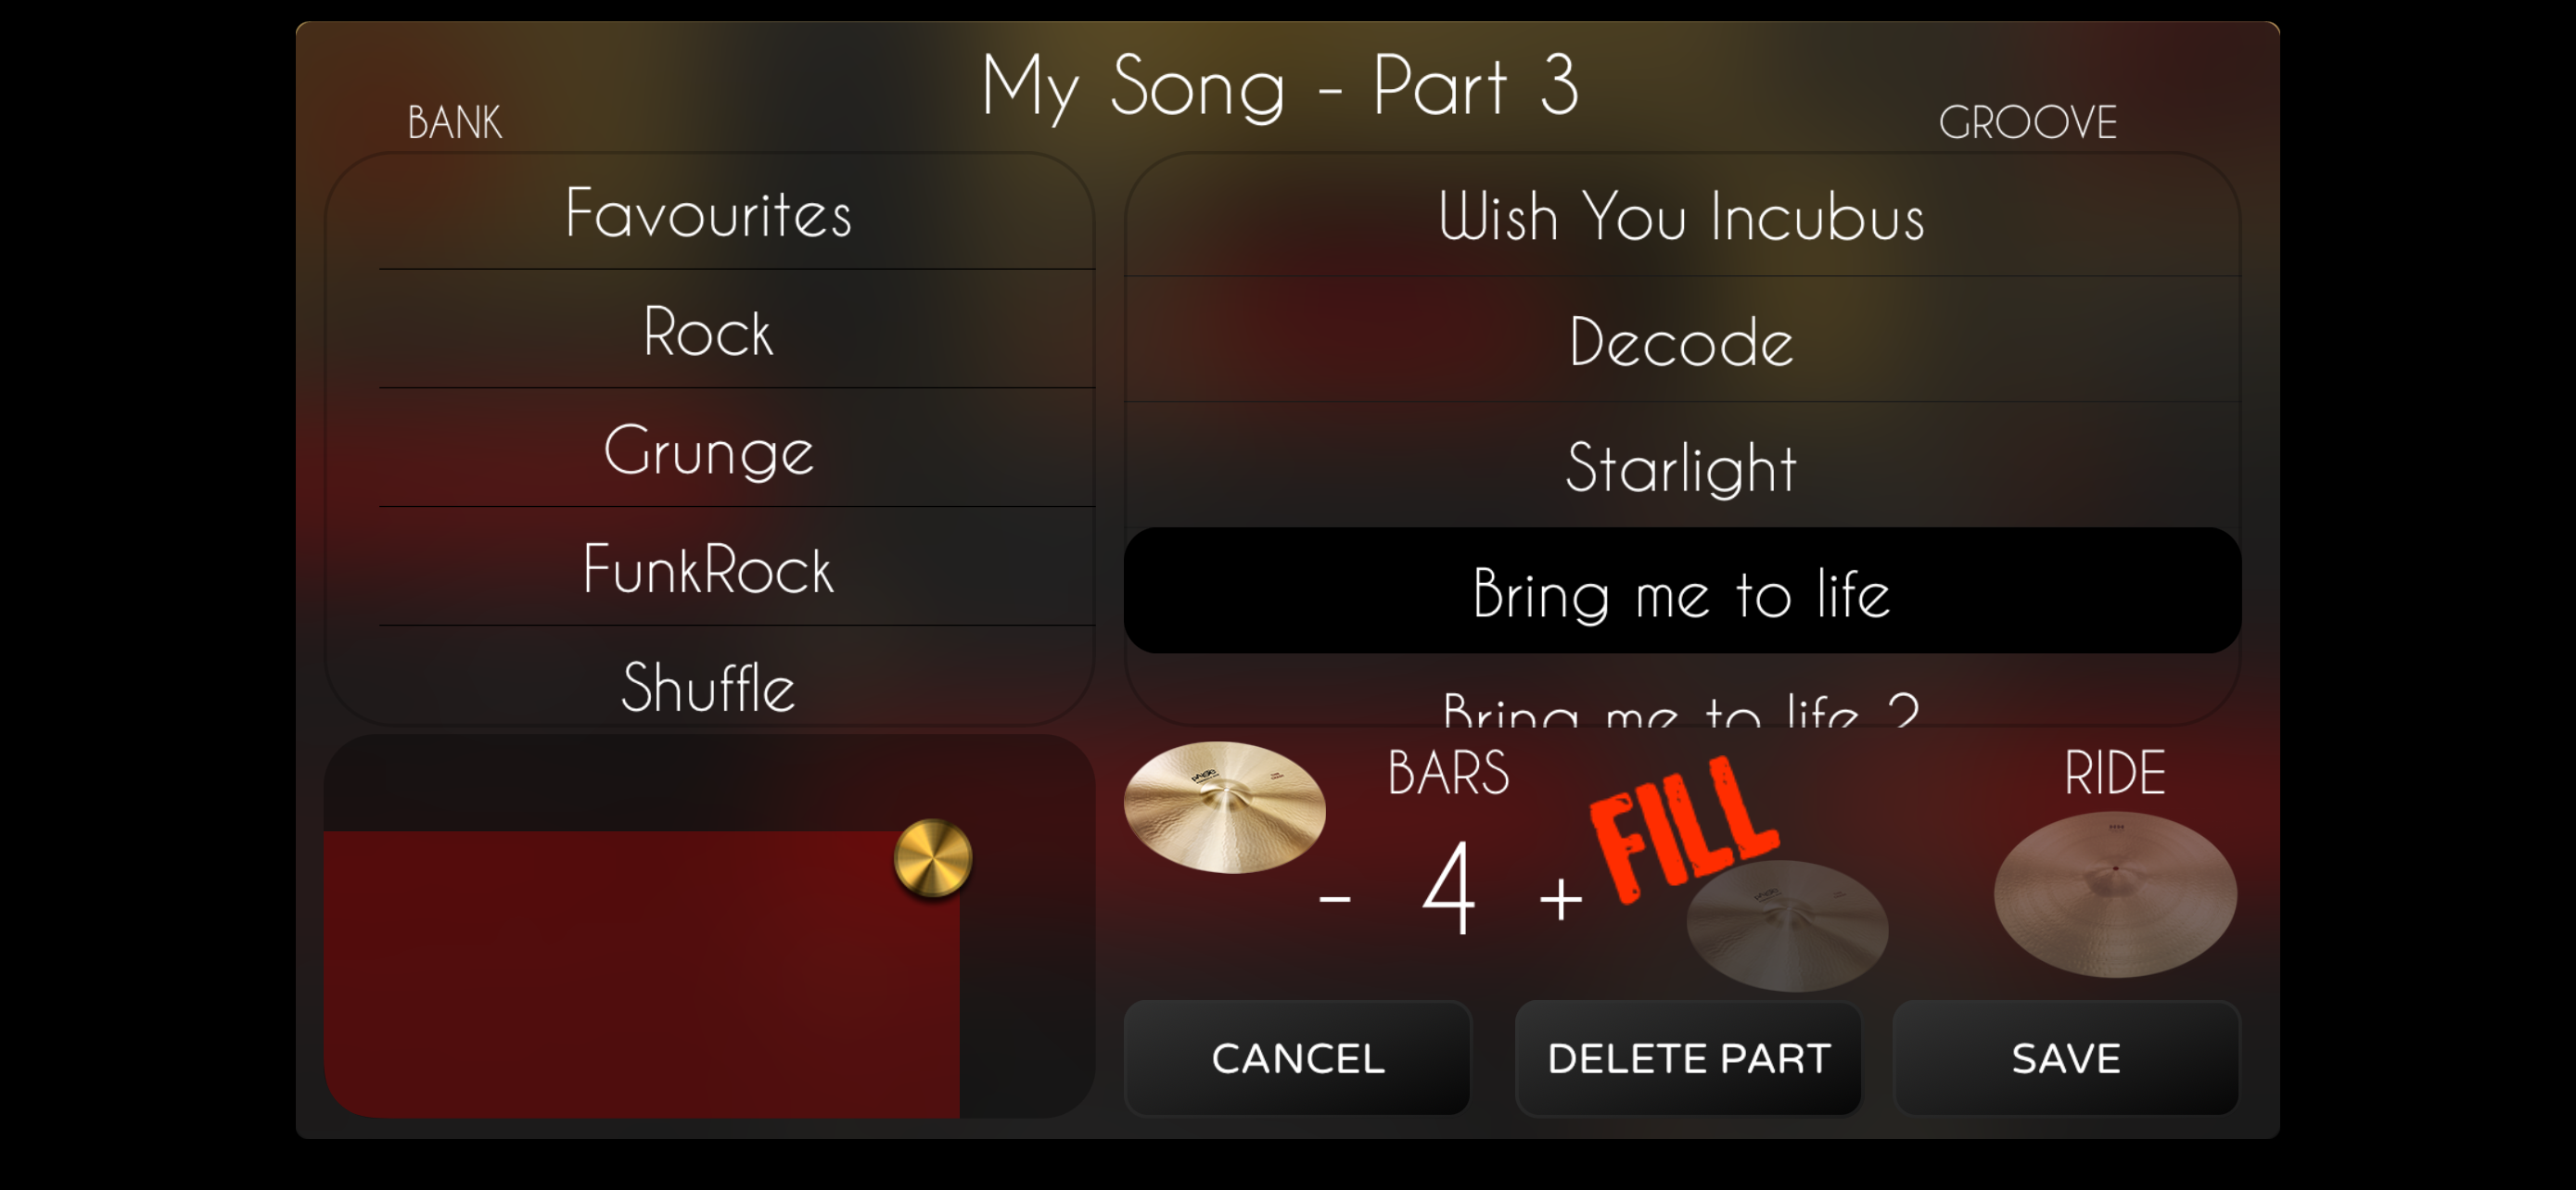Select the Shuffle bank

pos(709,686)
